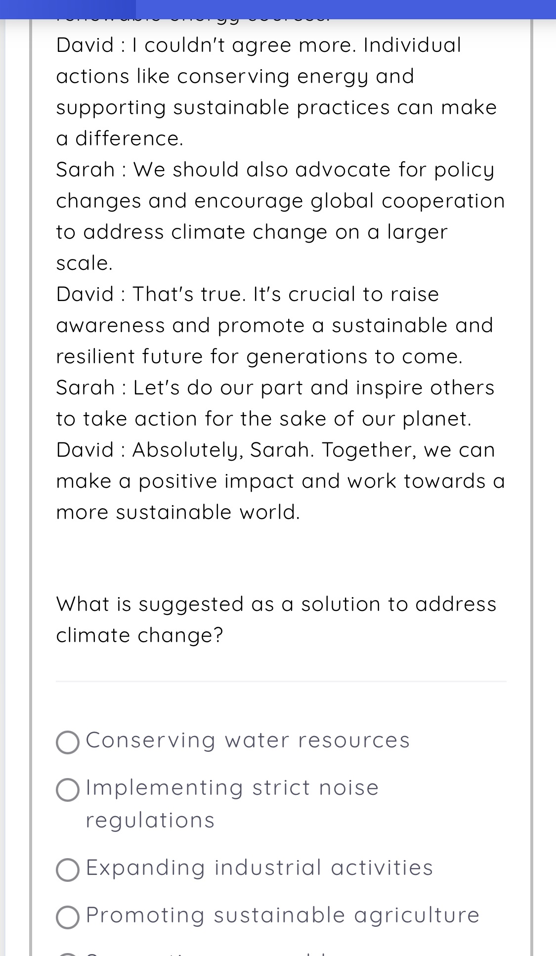
Task: Pick the "Expanding industrial activities" radio button
Action: [68, 869]
